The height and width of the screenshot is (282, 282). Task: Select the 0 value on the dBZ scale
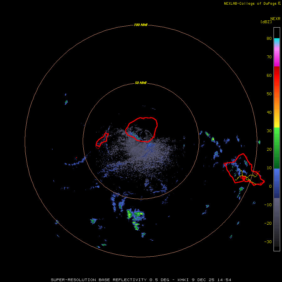[x=270, y=186]
